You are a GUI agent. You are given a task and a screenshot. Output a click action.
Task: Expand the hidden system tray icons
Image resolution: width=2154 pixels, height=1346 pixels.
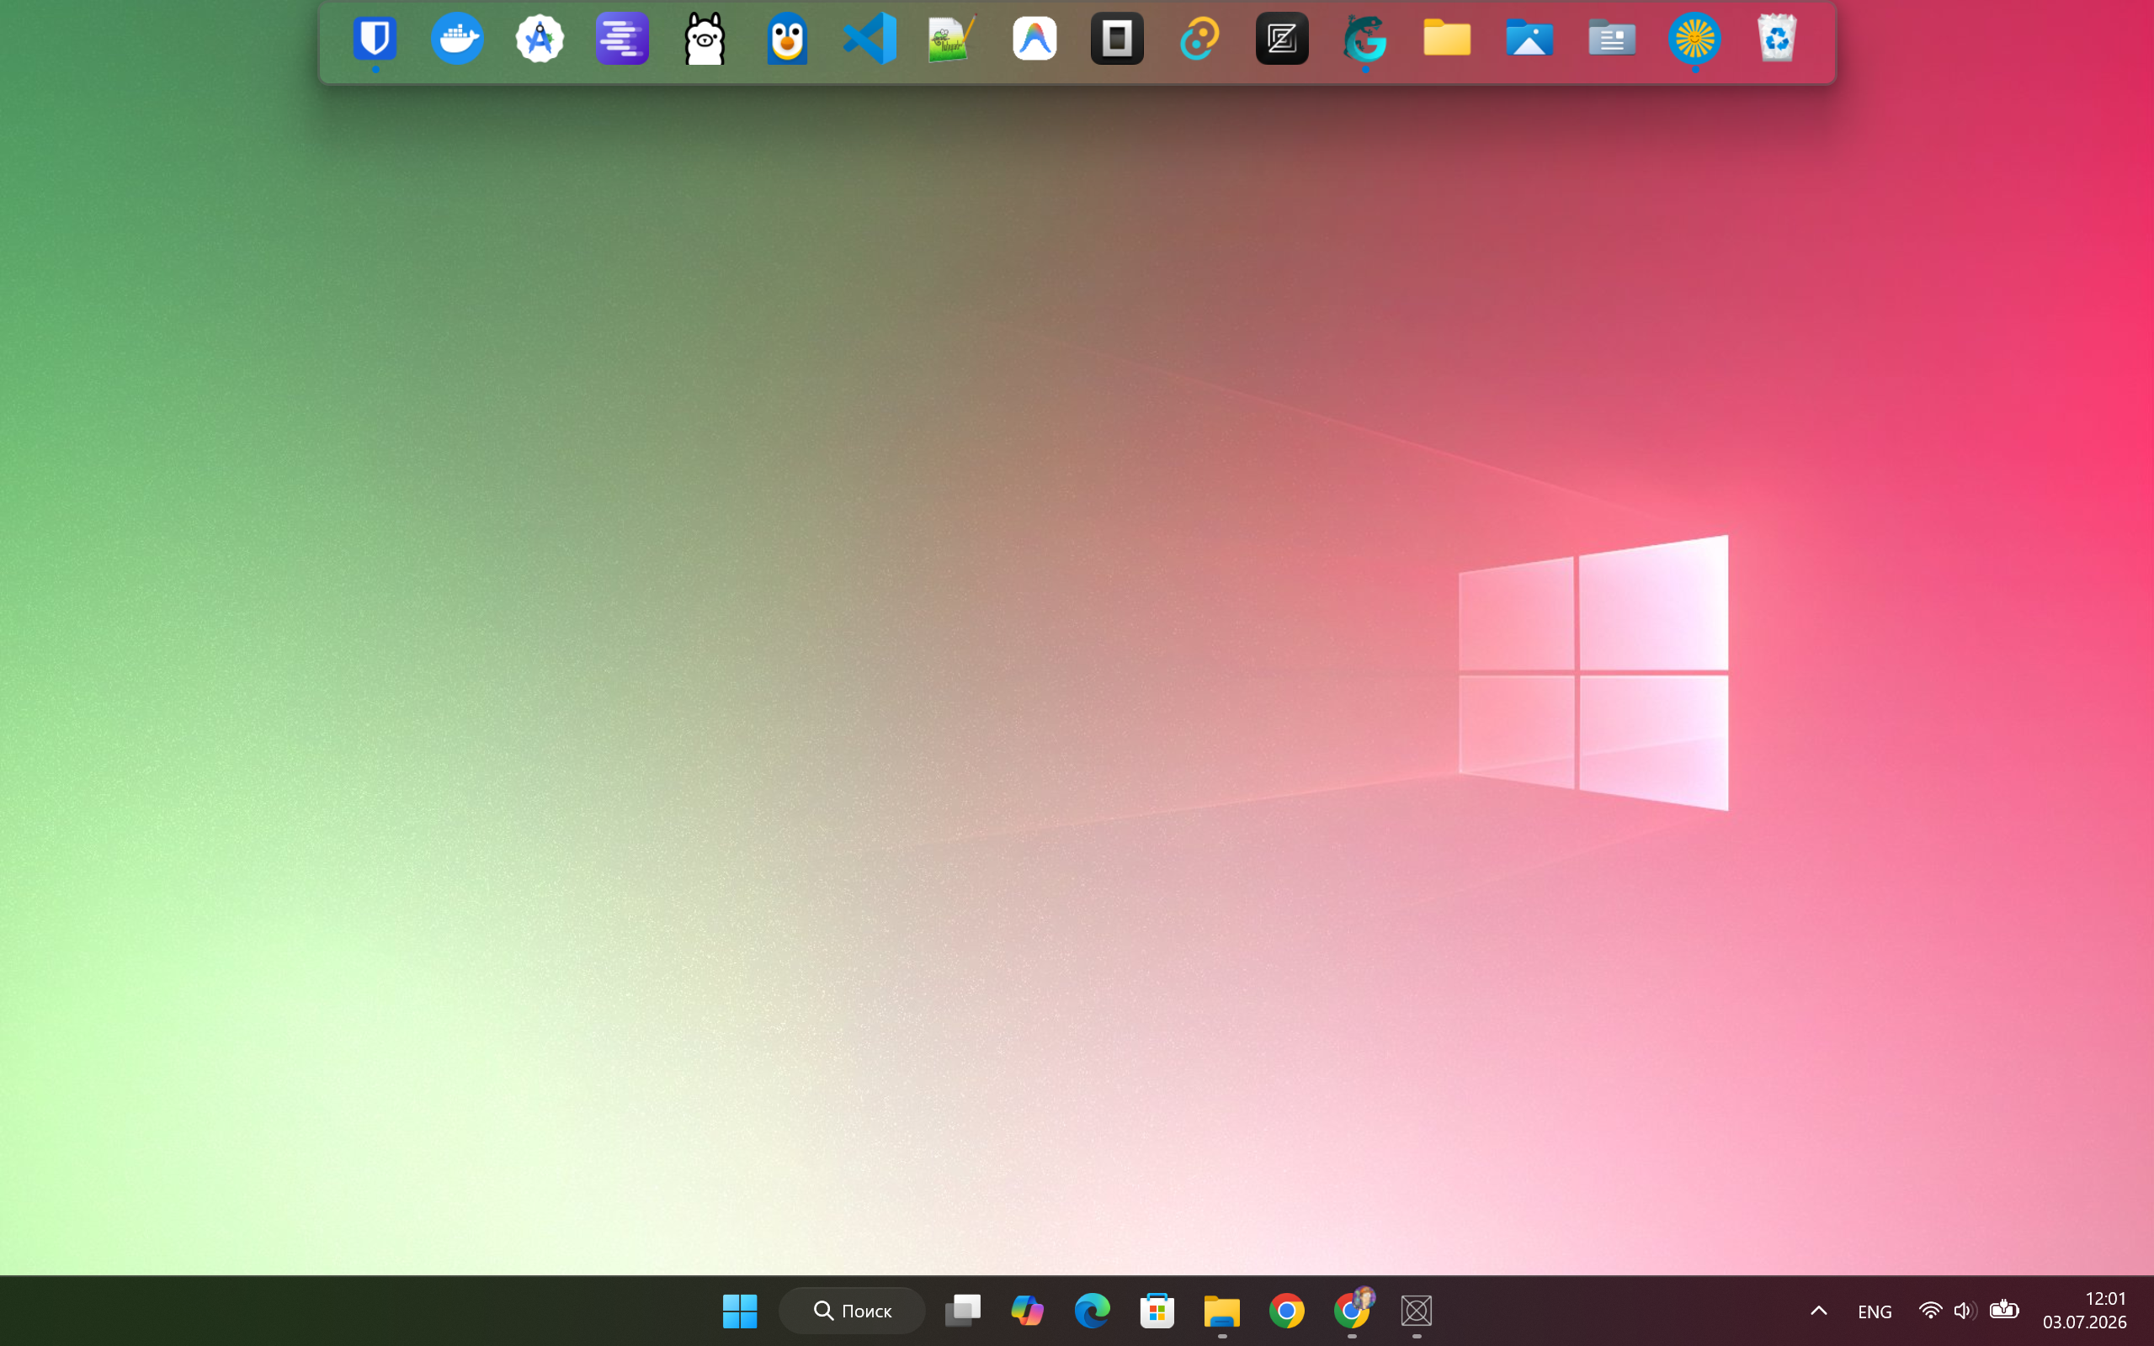[1819, 1311]
